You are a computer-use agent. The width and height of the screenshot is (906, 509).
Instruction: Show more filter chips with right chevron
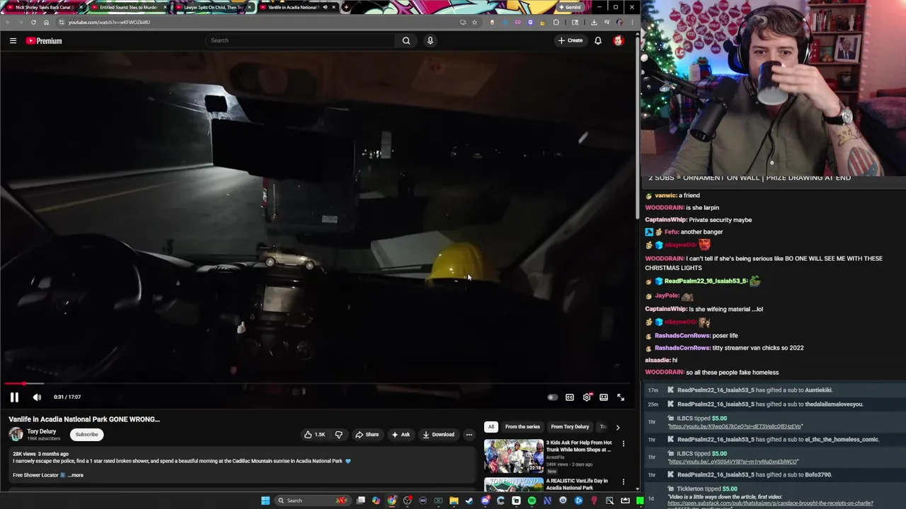coord(617,427)
